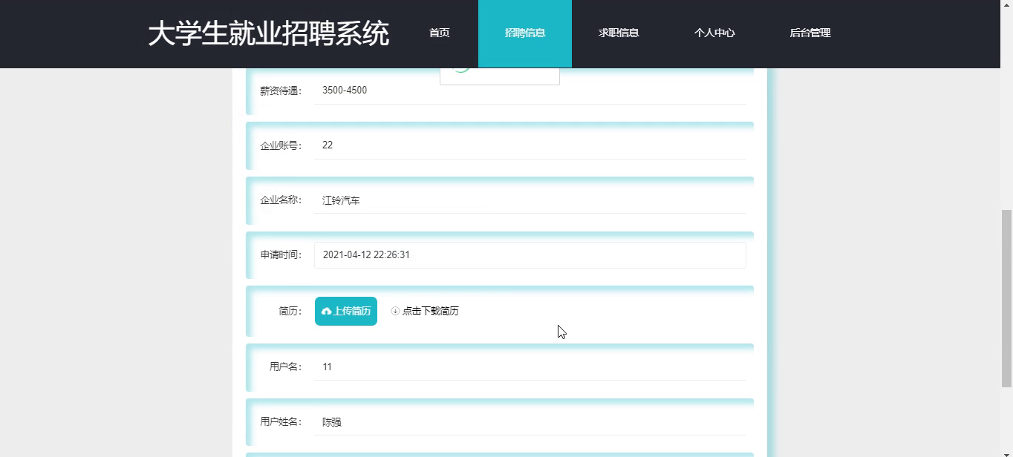Image resolution: width=1013 pixels, height=457 pixels.
Task: Click the vertical page scrollbar thumb
Action: click(1007, 298)
